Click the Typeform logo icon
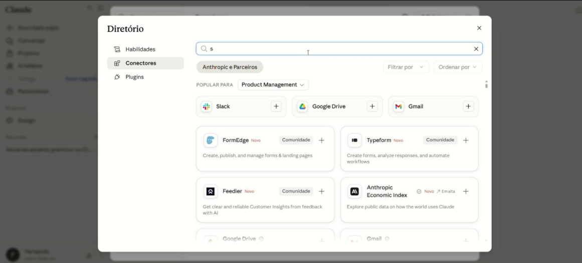582x263 pixels. (354, 140)
